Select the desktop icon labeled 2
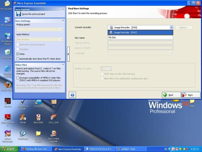The height and width of the screenshot is (152, 202). pyautogui.click(x=54, y=104)
